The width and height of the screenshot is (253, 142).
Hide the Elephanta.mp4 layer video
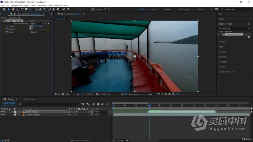click(x=2, y=112)
